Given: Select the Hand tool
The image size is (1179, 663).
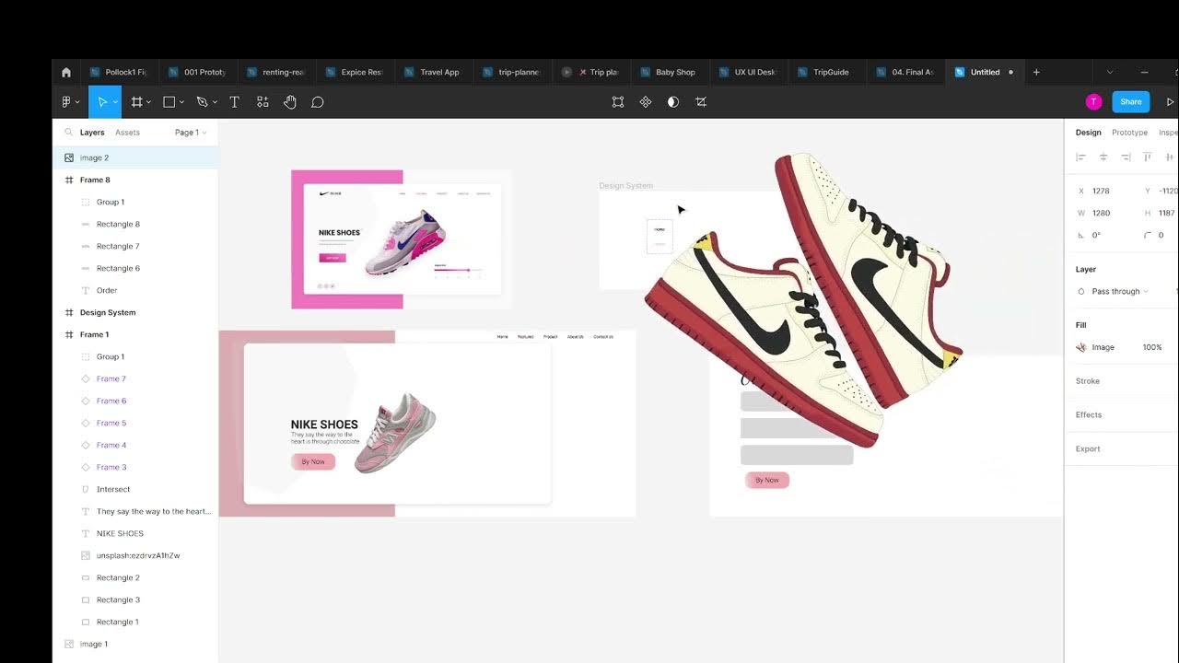Looking at the screenshot, I should click(x=290, y=102).
